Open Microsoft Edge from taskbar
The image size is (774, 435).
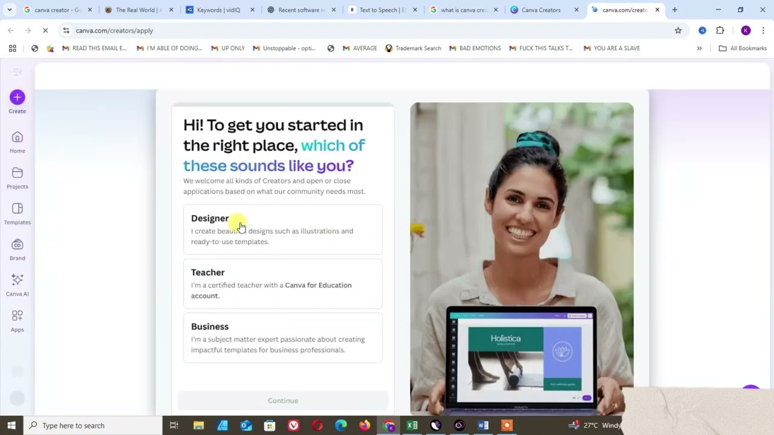(341, 425)
